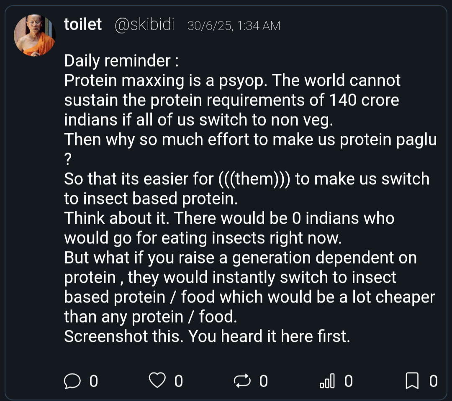452x401 pixels.
Task: Click 'Screenshot this. You heard it here first.' line
Action: [x=207, y=336]
